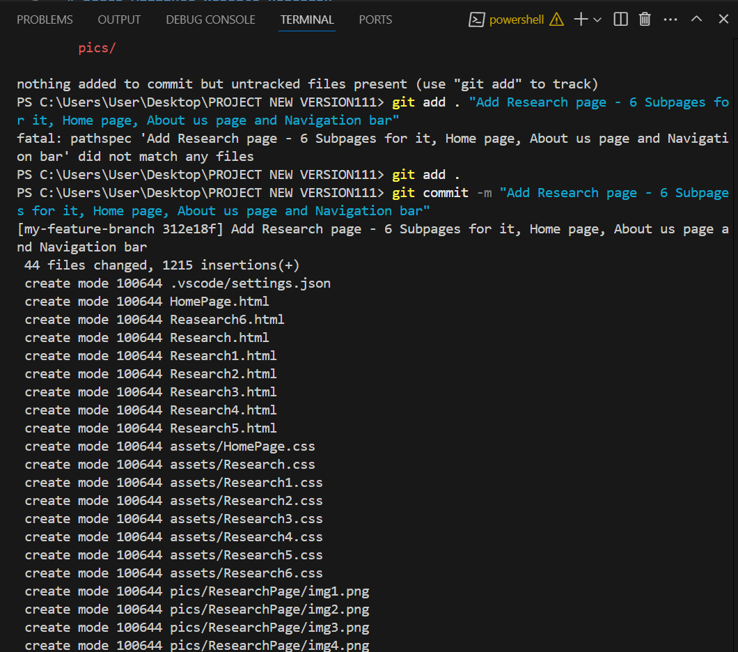Split the terminal pane

click(x=620, y=20)
